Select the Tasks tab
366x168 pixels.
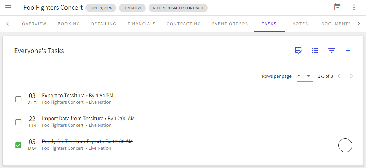click(x=269, y=24)
